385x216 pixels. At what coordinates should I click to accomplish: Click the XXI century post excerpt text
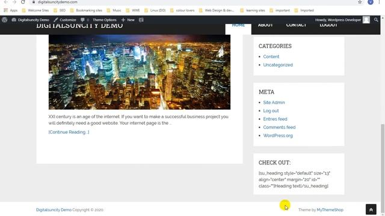click(x=138, y=120)
